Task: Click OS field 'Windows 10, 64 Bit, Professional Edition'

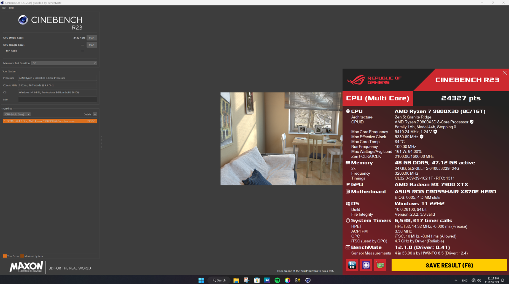Action: pyautogui.click(x=58, y=92)
